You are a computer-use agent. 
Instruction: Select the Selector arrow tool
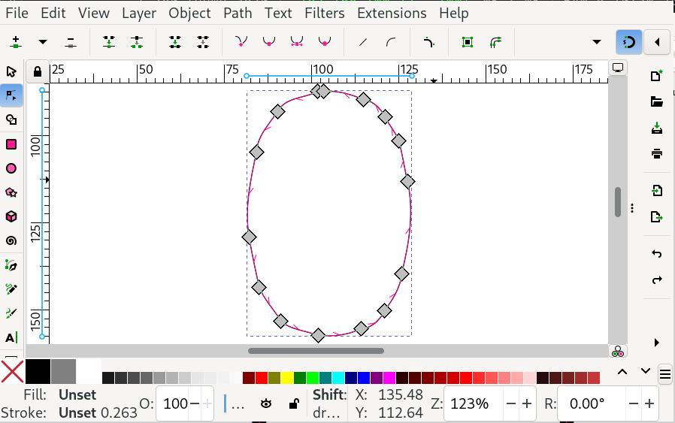tap(11, 71)
